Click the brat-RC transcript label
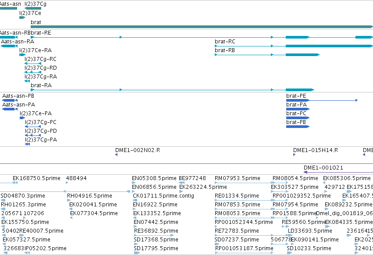The image size is (373, 255). tap(225, 42)
